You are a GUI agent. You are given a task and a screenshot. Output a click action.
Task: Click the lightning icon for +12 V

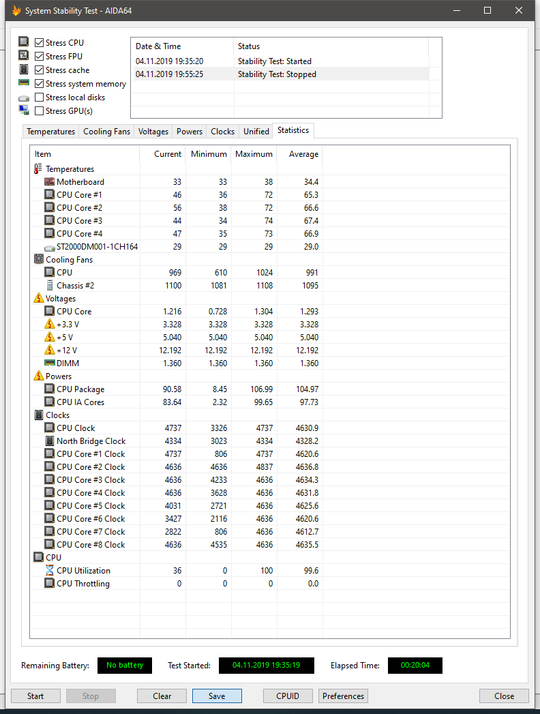(x=50, y=350)
